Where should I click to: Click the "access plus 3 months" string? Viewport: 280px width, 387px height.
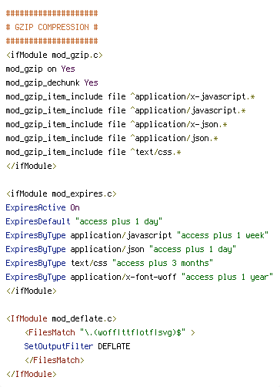coord(163,263)
